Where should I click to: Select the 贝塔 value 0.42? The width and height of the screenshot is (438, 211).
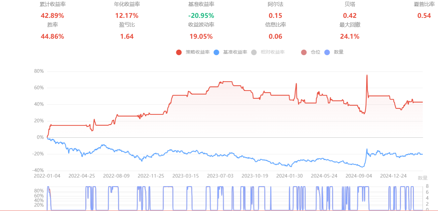click(x=349, y=16)
